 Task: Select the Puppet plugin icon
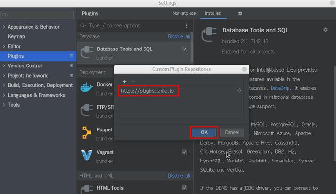(x=86, y=132)
